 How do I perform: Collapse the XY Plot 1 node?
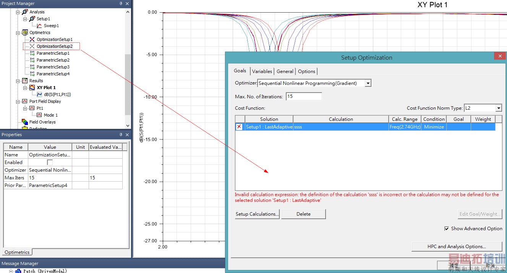tap(25, 88)
